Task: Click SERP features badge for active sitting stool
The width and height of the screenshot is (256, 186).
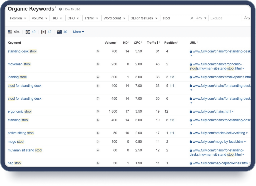Action: tap(98, 133)
